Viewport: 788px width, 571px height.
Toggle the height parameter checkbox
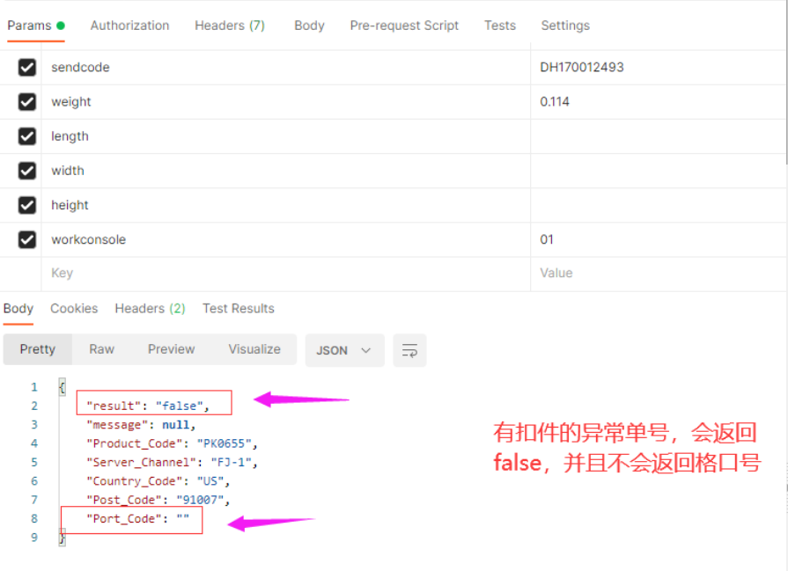click(27, 205)
